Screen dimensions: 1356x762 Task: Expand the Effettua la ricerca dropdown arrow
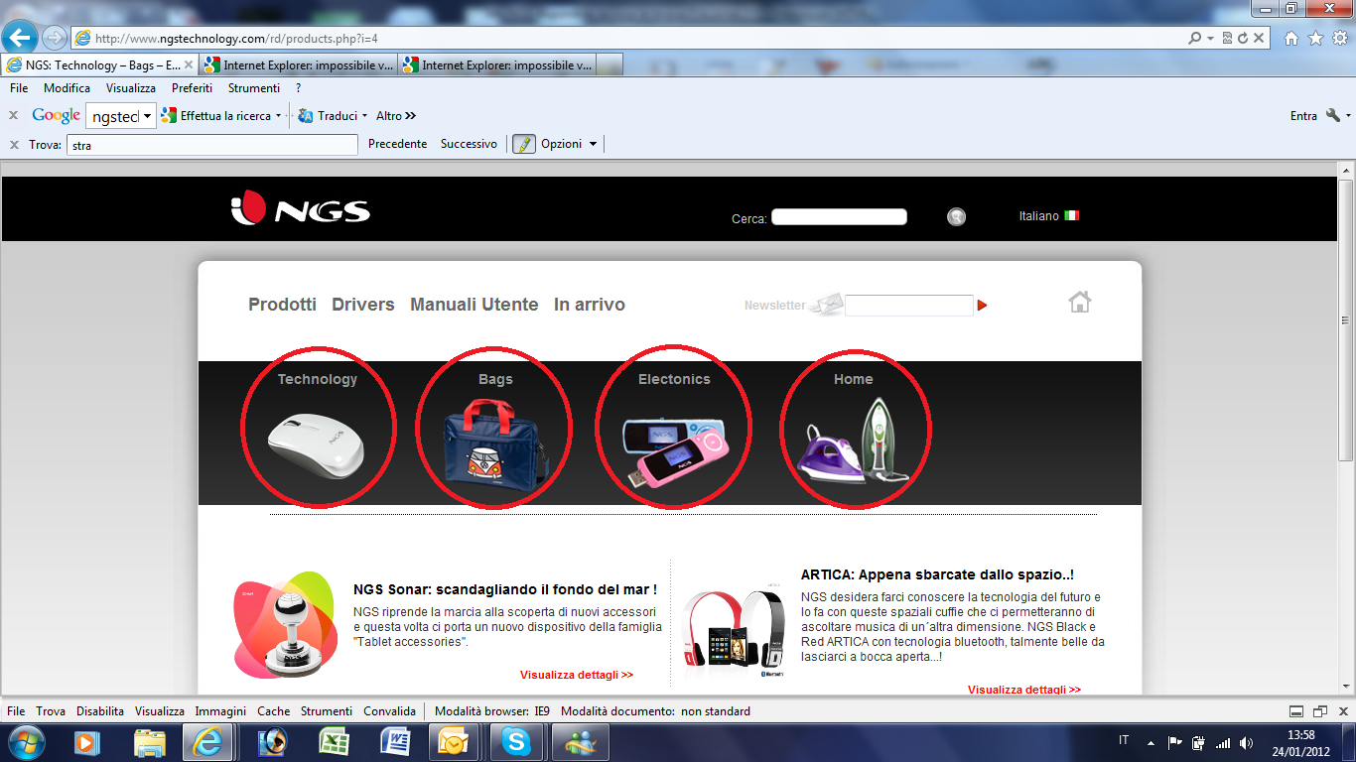click(x=279, y=116)
